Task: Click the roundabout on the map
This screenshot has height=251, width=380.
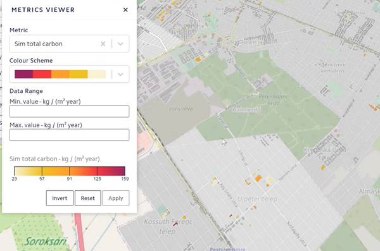Action: (228, 42)
